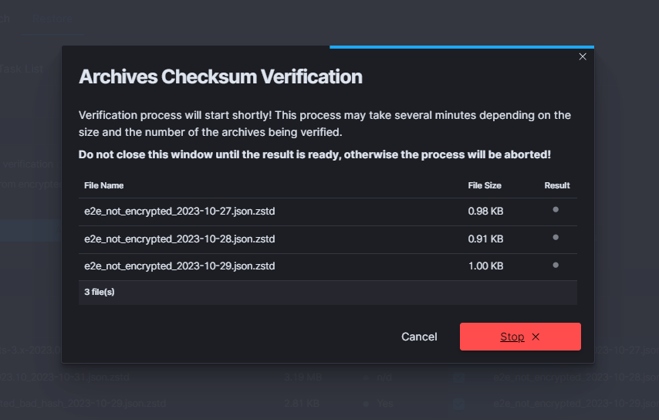Image resolution: width=659 pixels, height=420 pixels.
Task: Click the 0.91 KB file size cell
Action: (485, 239)
